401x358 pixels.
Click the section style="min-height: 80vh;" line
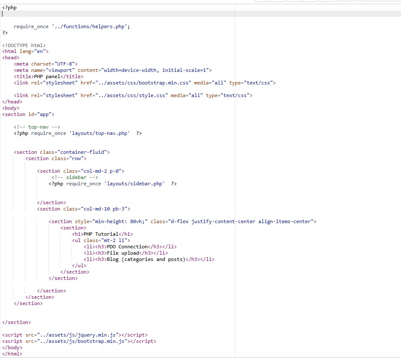(182, 221)
